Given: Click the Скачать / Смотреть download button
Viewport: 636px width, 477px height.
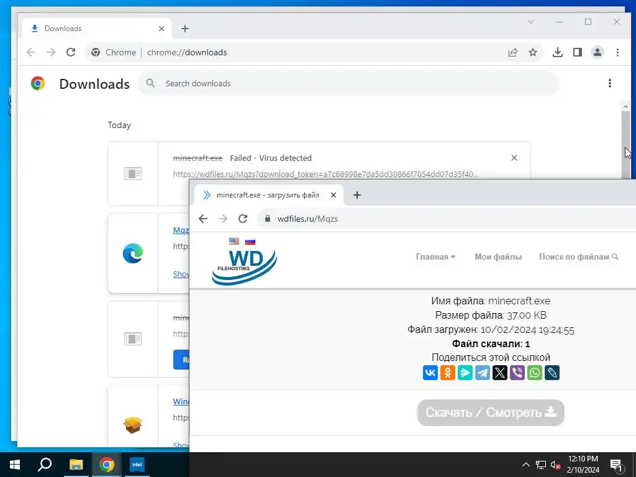Looking at the screenshot, I should pos(491,412).
